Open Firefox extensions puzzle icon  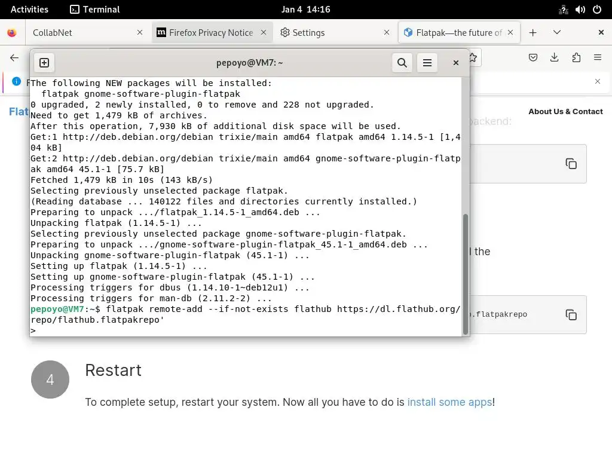pos(576,58)
